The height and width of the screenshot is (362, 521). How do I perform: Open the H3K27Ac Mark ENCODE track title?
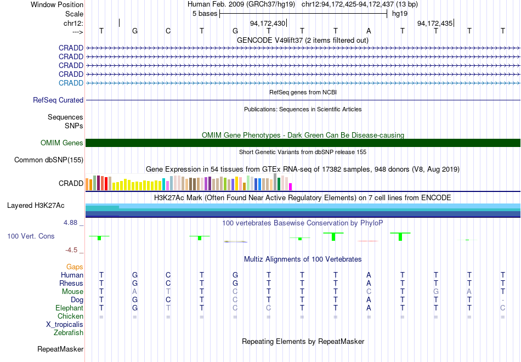(x=303, y=198)
